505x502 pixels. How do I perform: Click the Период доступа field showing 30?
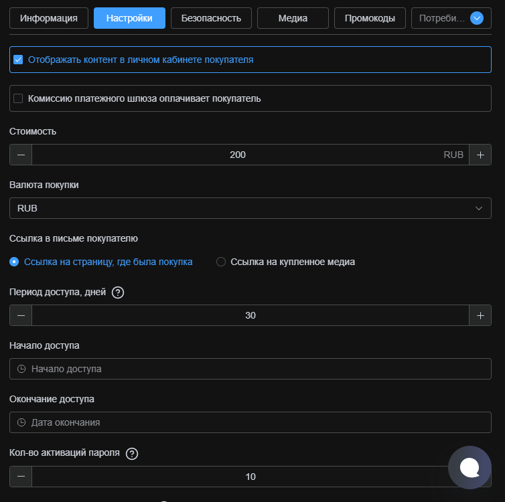250,315
